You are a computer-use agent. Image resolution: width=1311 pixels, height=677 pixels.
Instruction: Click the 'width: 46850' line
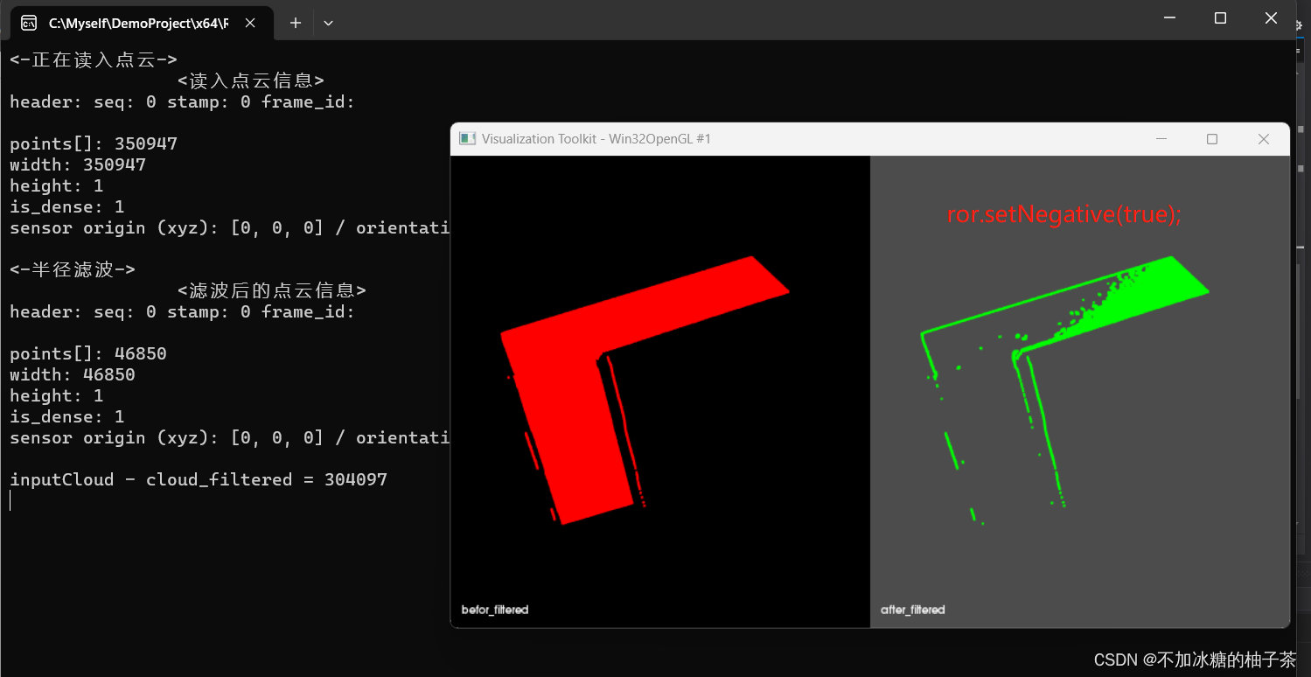[x=73, y=375]
